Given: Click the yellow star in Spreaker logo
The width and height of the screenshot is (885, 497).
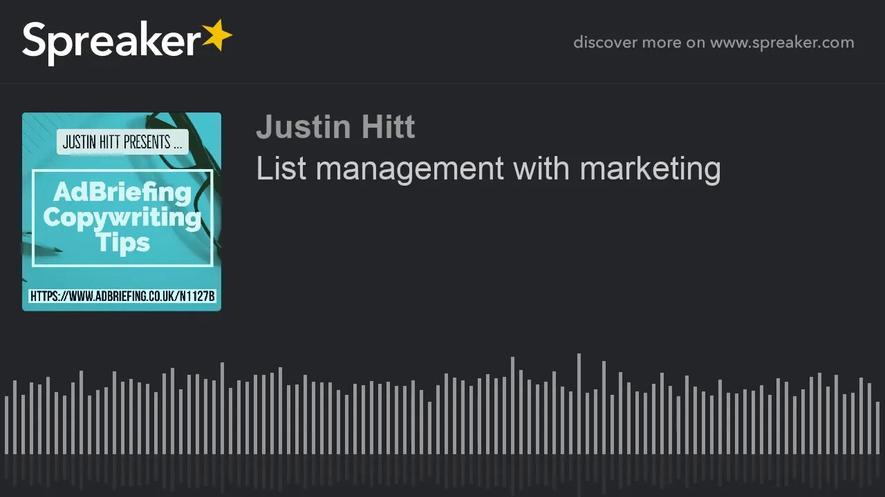Looking at the screenshot, I should click(x=217, y=36).
